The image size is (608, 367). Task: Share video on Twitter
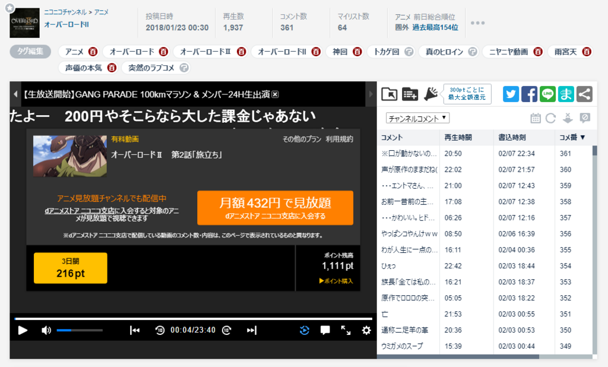tap(511, 94)
